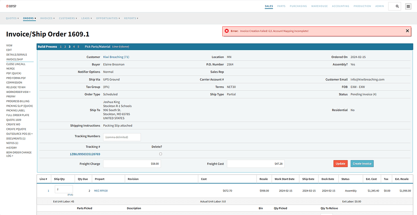This screenshot has width=417, height=215.
Task: Click the Ship Qty input for line 1
Action: pos(64,189)
